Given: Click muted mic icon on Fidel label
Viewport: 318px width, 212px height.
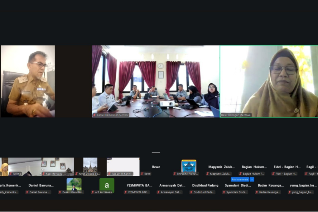Looking at the screenshot, I should point(274,174).
